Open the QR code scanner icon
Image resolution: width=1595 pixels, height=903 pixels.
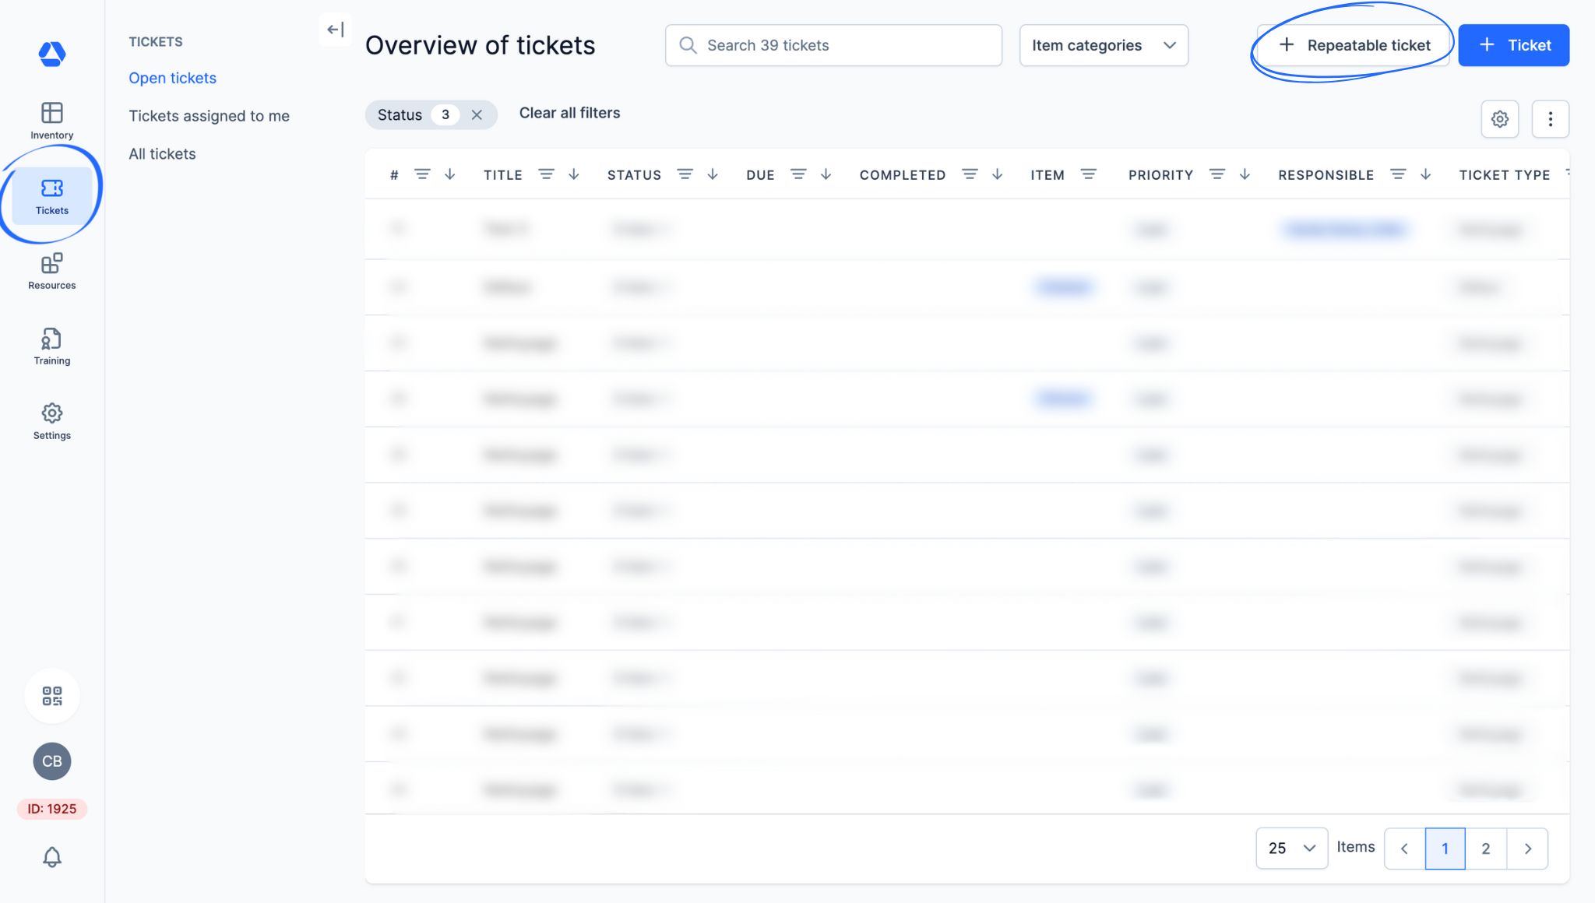click(51, 695)
